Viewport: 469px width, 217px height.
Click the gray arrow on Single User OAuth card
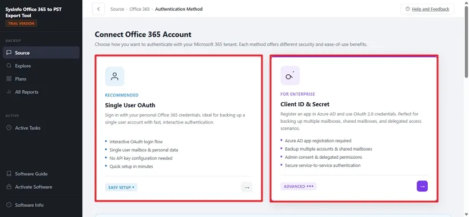click(247, 187)
